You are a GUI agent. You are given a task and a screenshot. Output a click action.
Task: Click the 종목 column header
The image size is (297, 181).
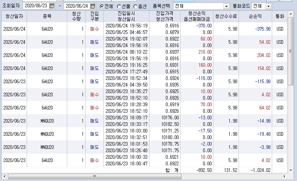point(47,16)
